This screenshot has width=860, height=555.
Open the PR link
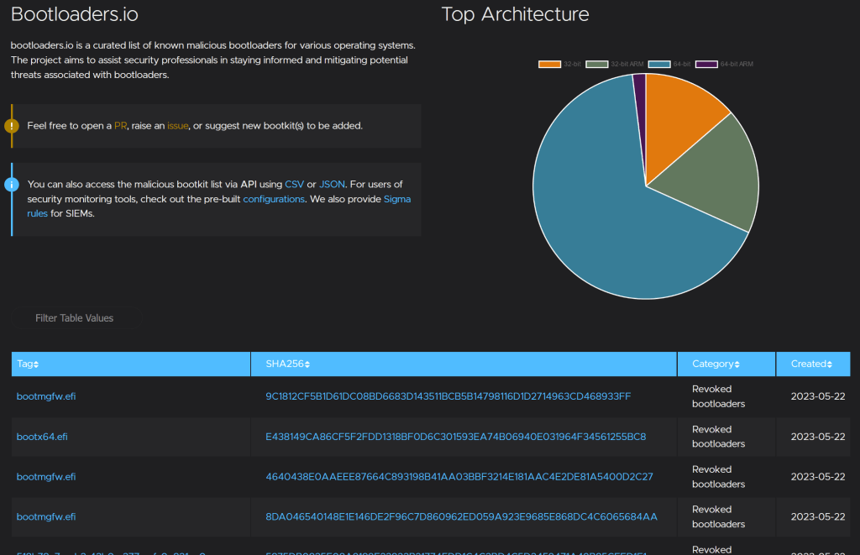pyautogui.click(x=120, y=126)
